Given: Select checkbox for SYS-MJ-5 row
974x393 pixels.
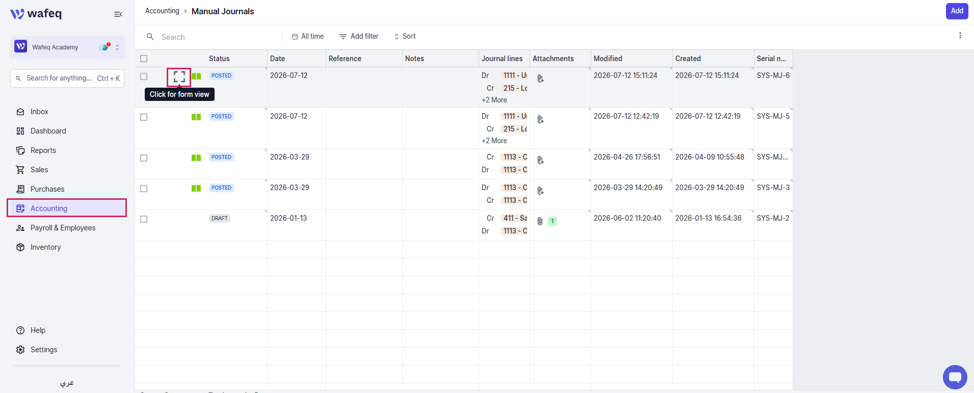Looking at the screenshot, I should [144, 117].
